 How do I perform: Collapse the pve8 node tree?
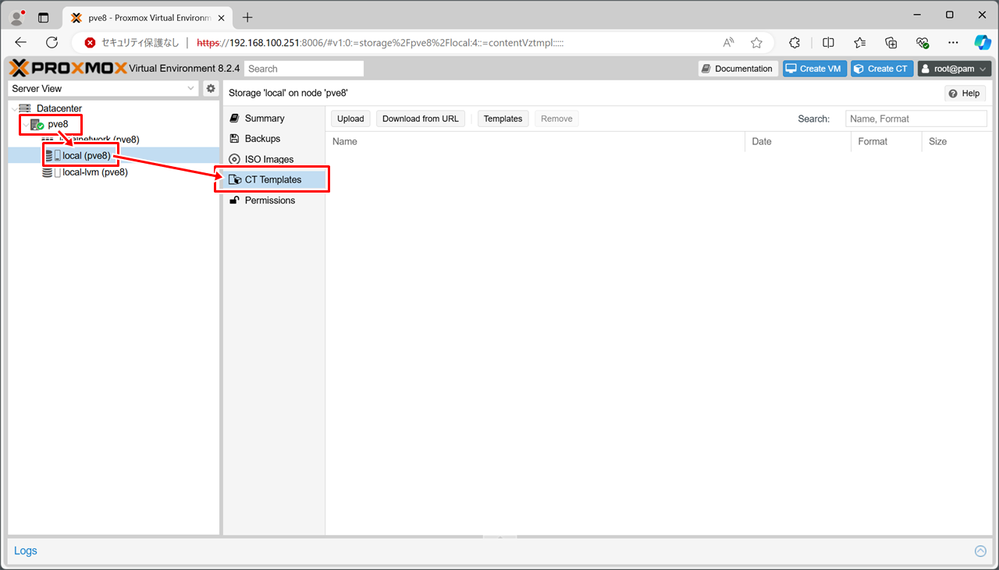click(26, 125)
